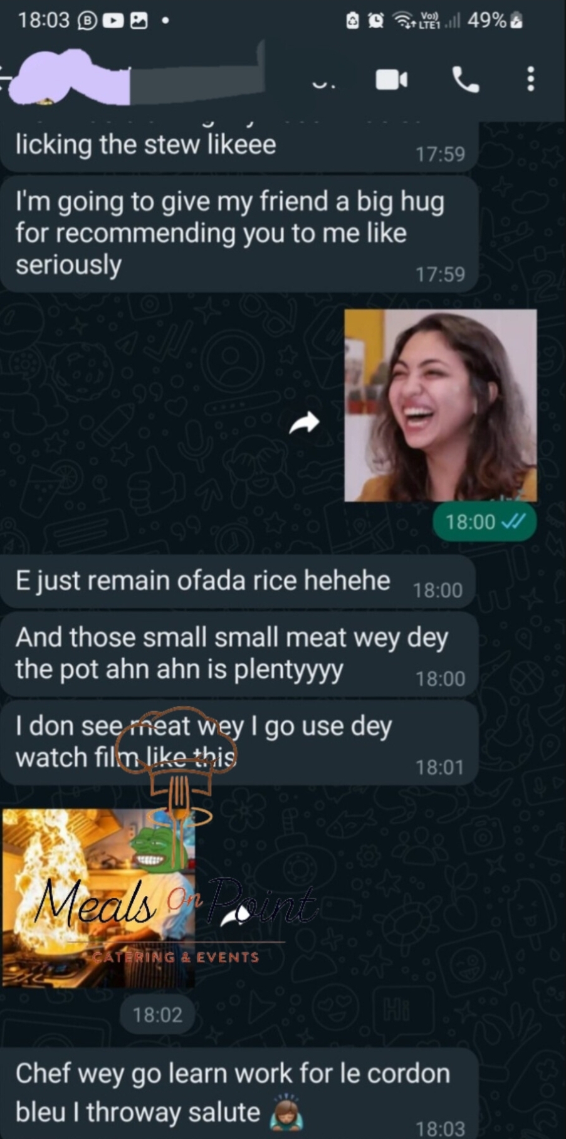The width and height of the screenshot is (566, 1139).
Task: Tap the forward arrow beside the laughing woman photo
Action: (304, 423)
